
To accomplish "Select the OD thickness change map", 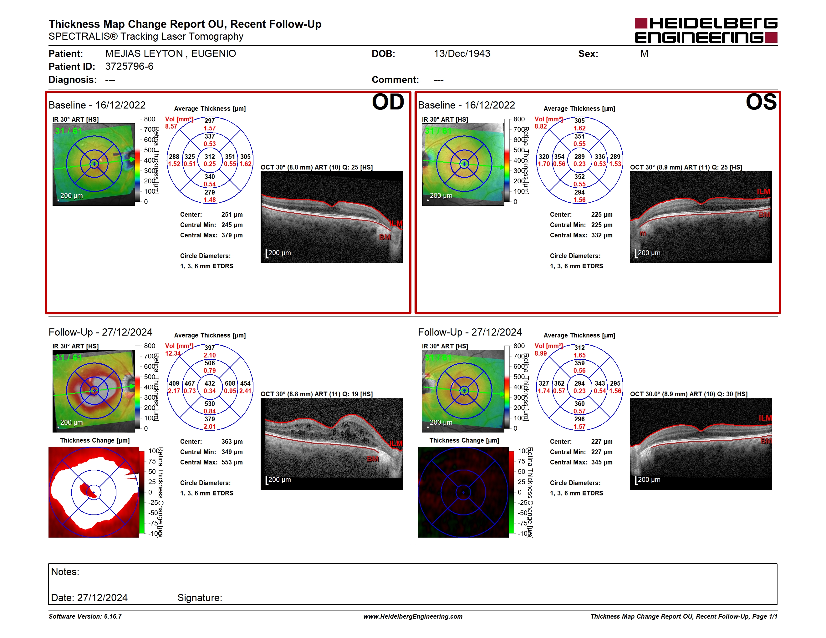I will tap(94, 492).
